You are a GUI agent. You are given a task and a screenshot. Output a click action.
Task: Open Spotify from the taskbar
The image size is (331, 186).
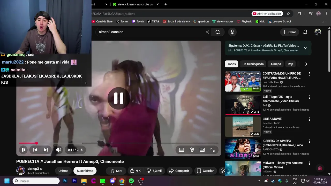point(131,181)
